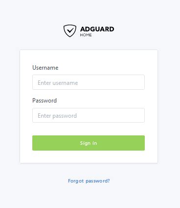Focus the Enter password input field
180x208 pixels.
pyautogui.click(x=89, y=115)
